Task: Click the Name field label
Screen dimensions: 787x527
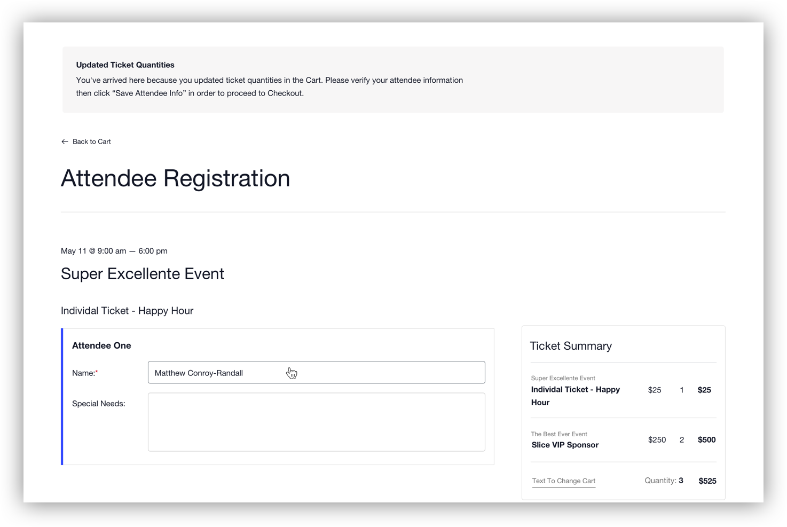Action: tap(83, 373)
